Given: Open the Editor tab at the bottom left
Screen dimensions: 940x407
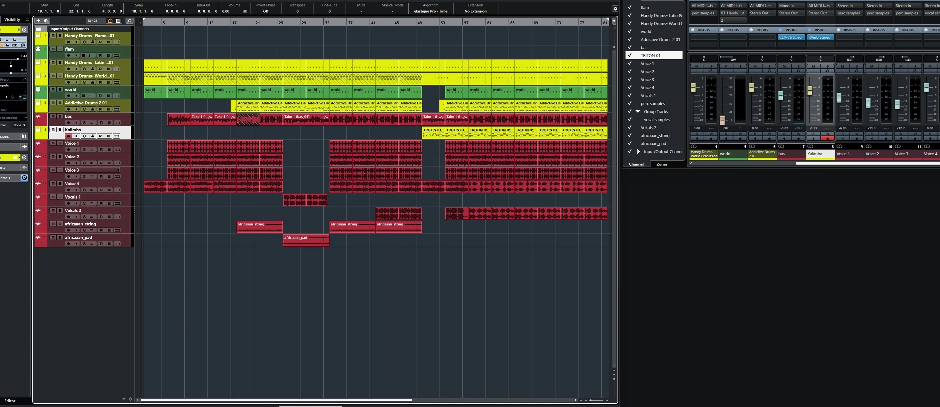Looking at the screenshot, I should point(10,401).
